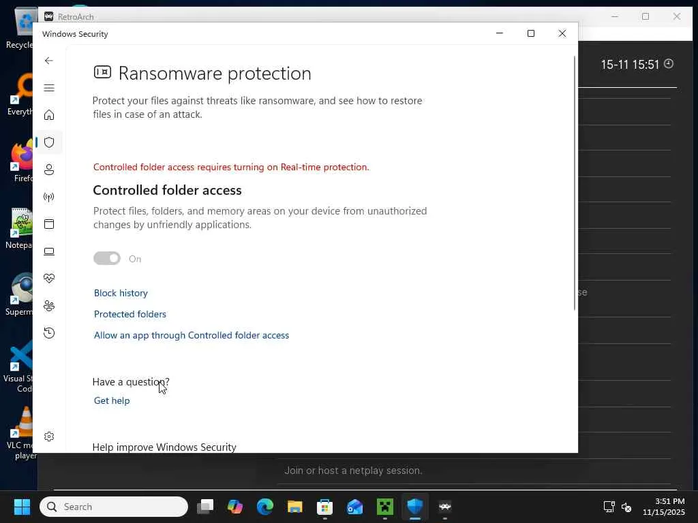
Task: Click the Ransomware protection heading text
Action: 215,74
